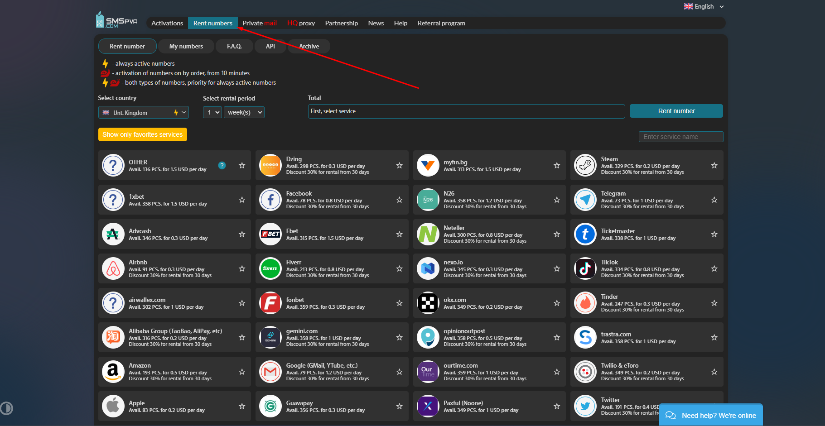Star the TikTok service
Viewport: 825px width, 426px height.
(714, 268)
